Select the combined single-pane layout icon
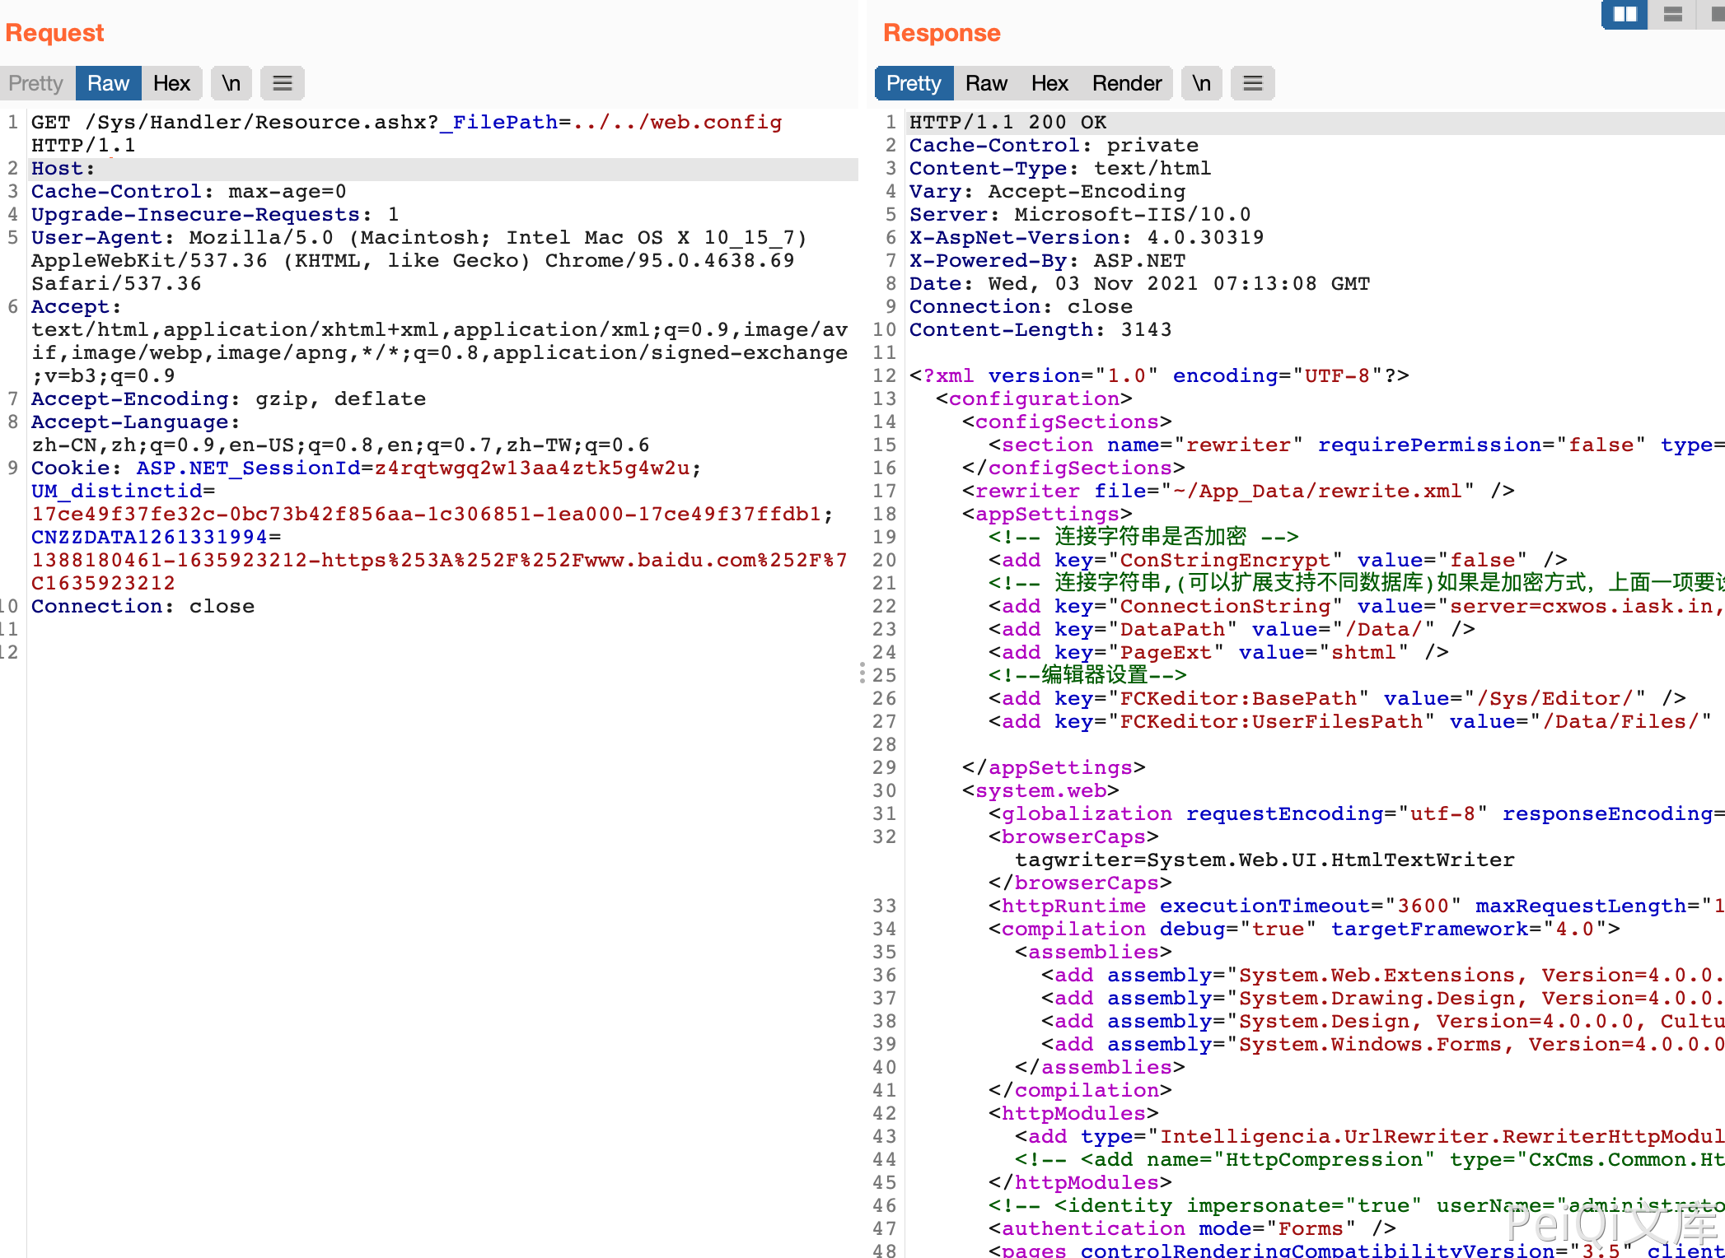This screenshot has height=1258, width=1725. click(1717, 14)
